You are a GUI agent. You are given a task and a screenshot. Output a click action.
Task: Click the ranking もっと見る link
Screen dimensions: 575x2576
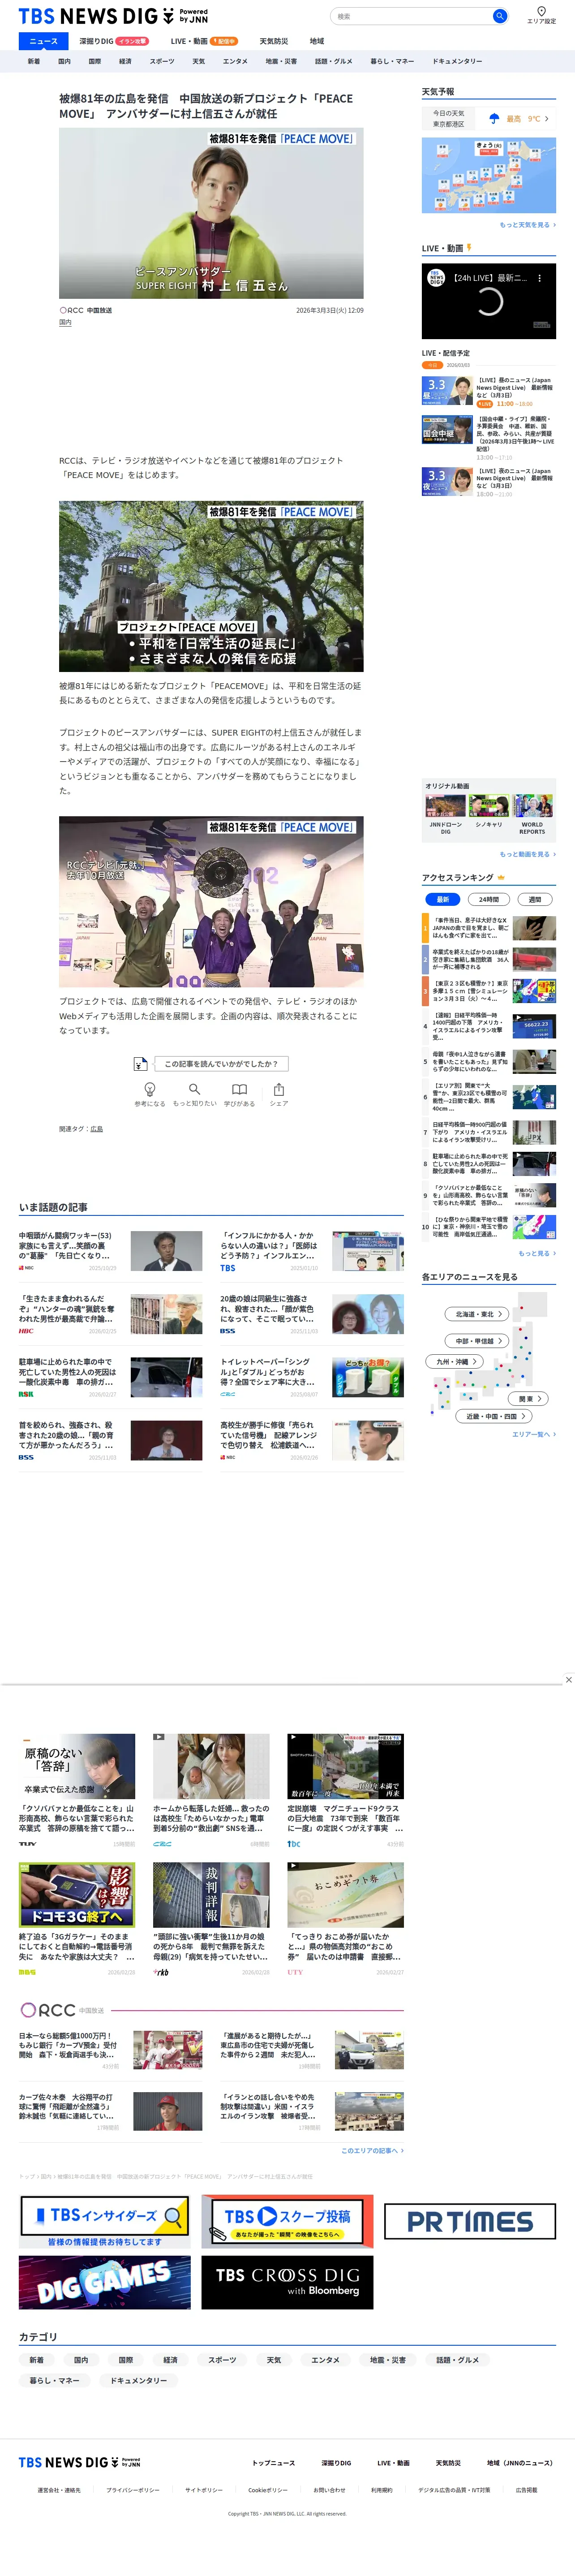coord(537,1253)
